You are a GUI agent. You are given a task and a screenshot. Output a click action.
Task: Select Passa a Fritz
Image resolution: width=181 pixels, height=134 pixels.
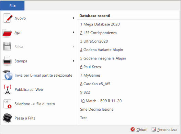[x=38, y=118]
